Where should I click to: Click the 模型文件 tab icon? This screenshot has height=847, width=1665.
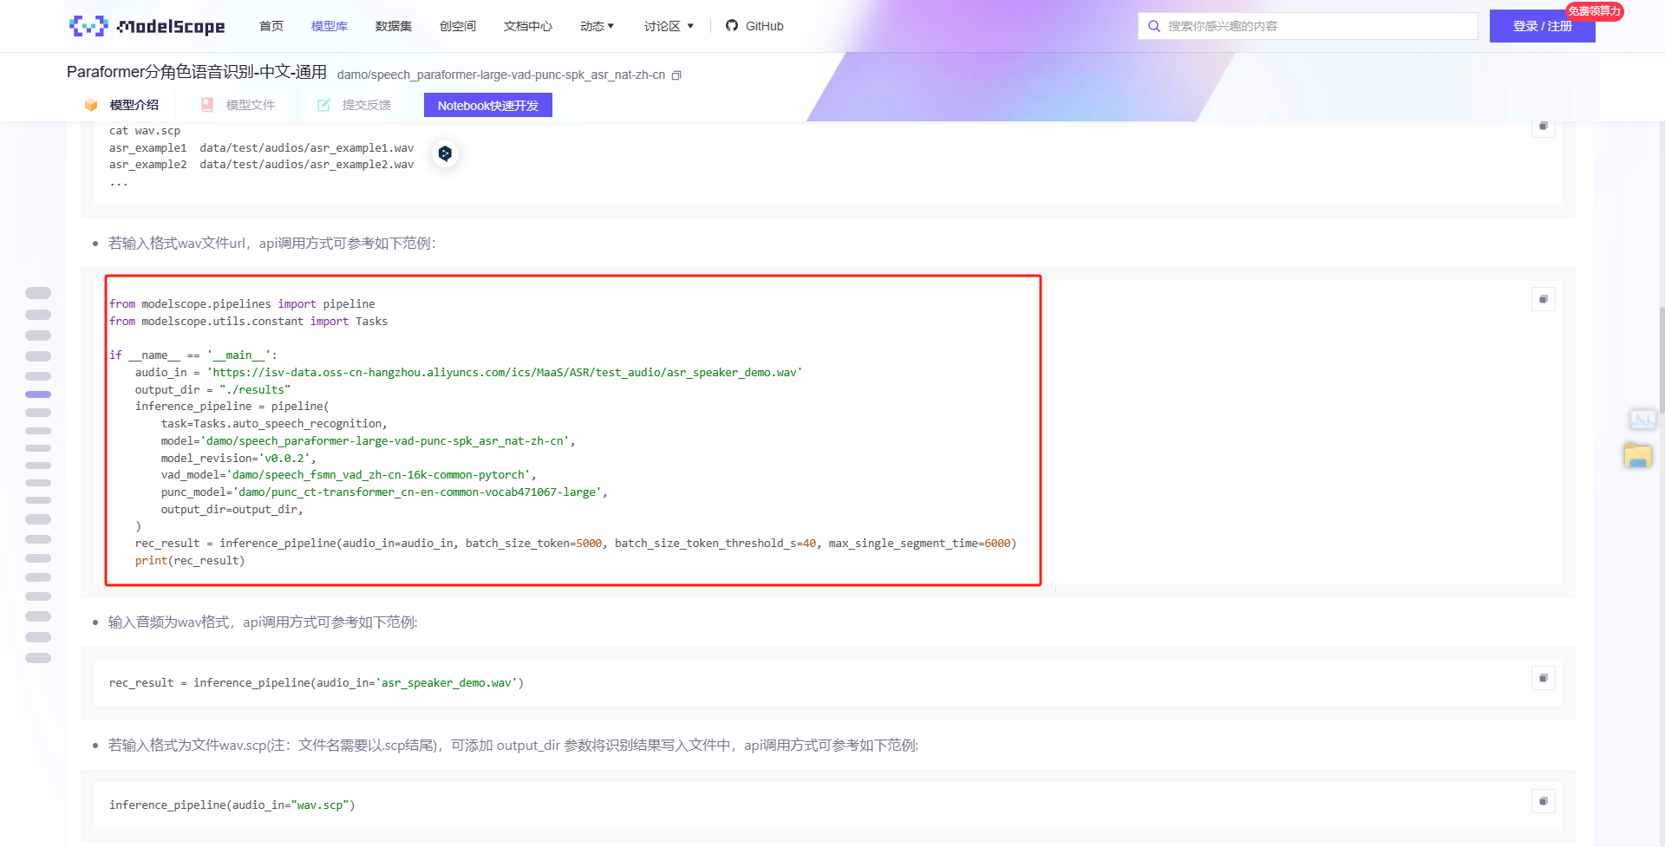pos(207,105)
